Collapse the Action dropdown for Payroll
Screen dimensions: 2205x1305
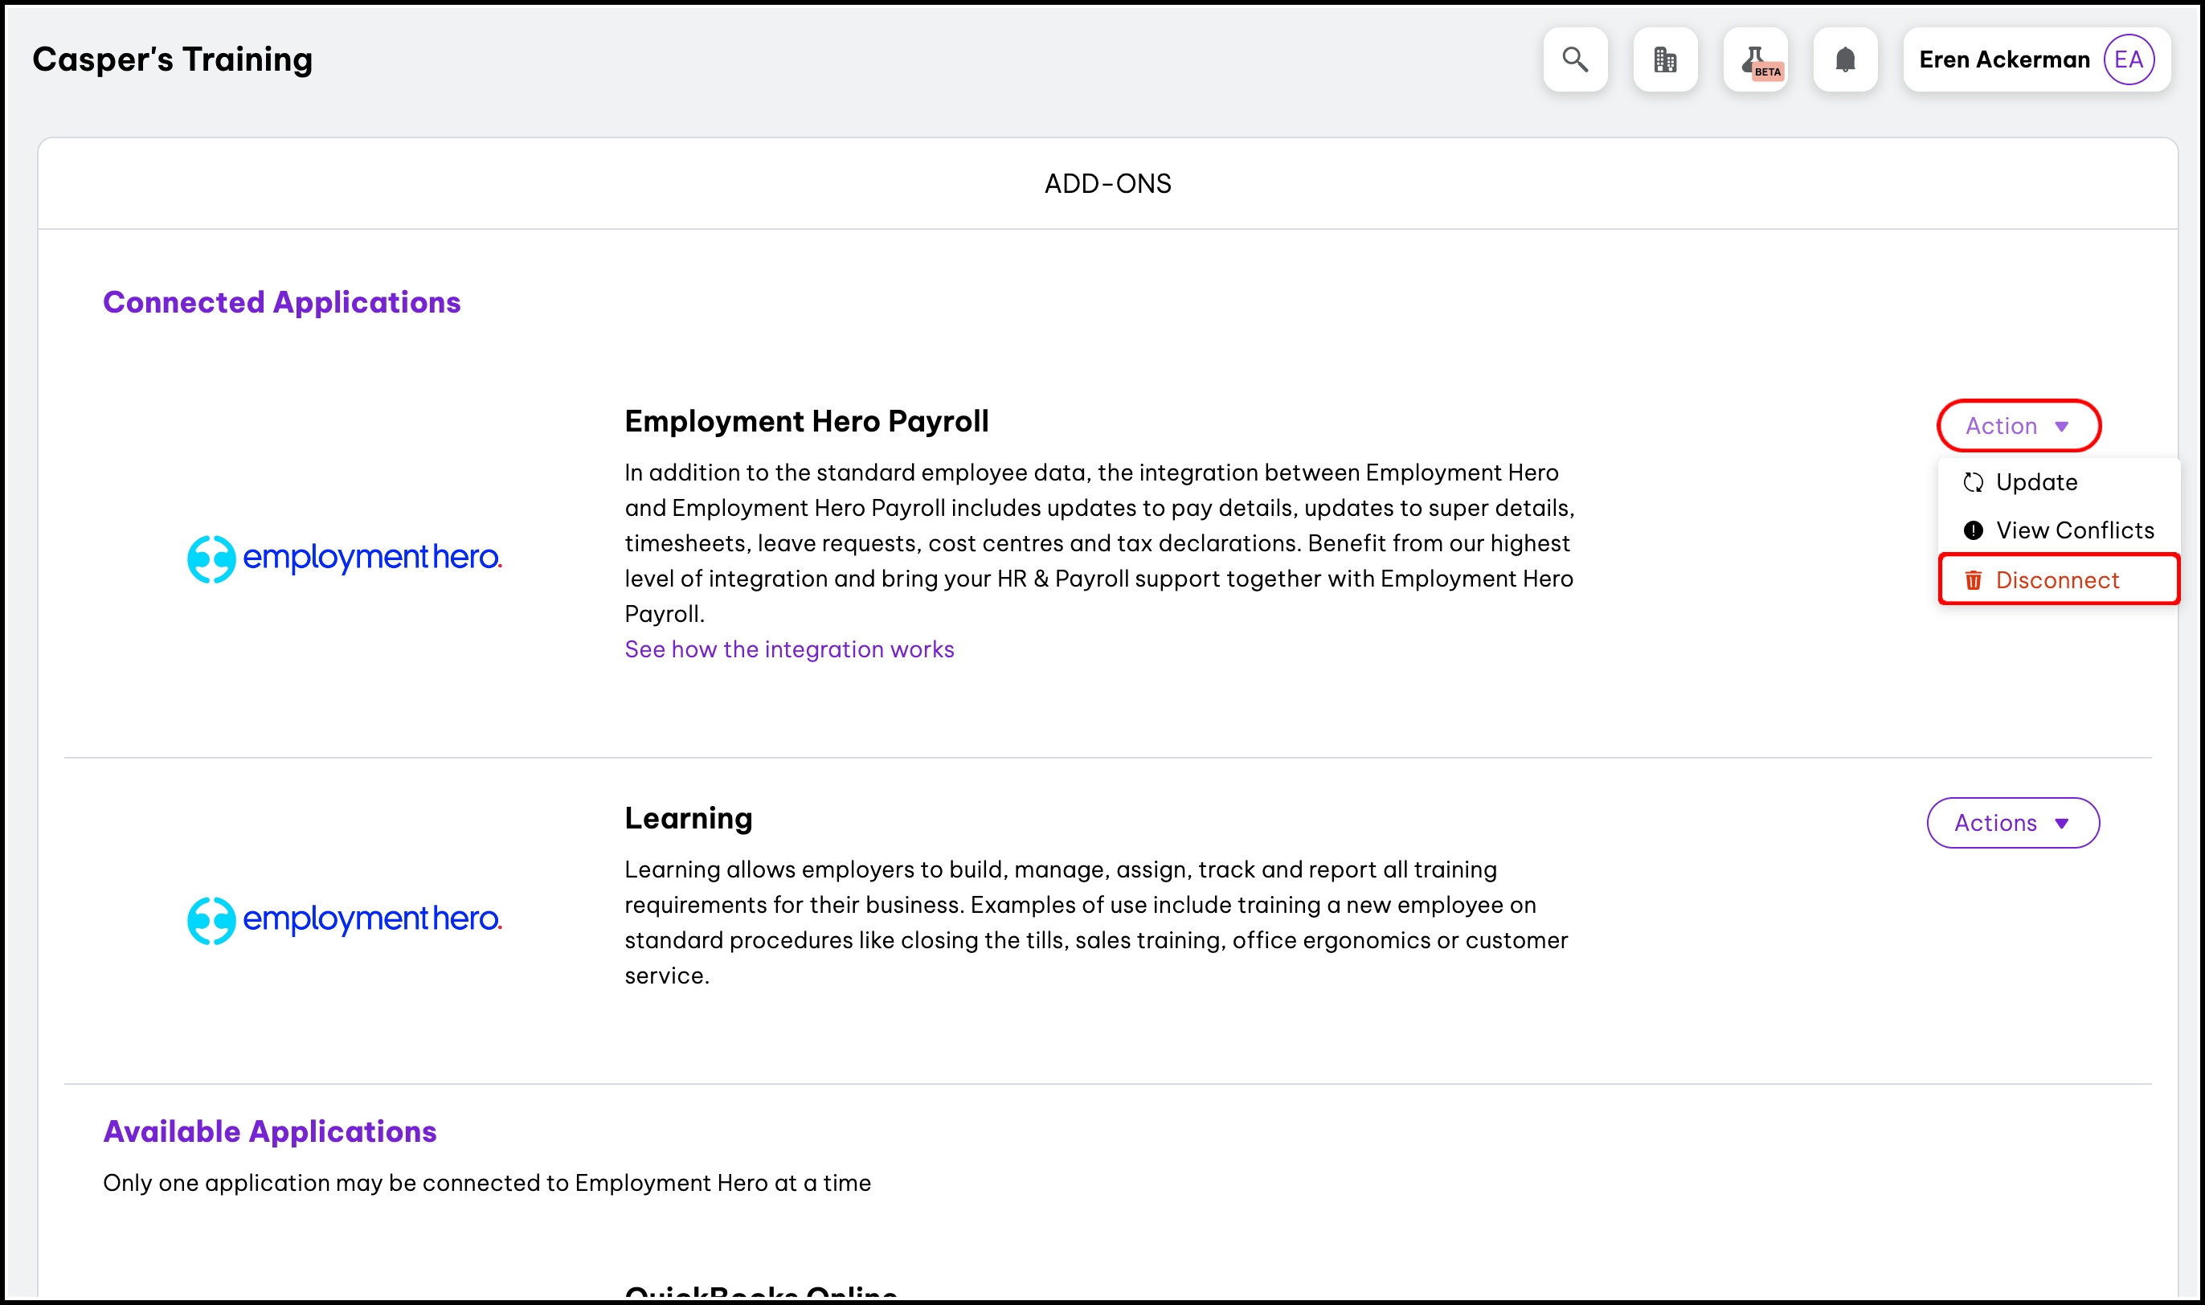2019,426
